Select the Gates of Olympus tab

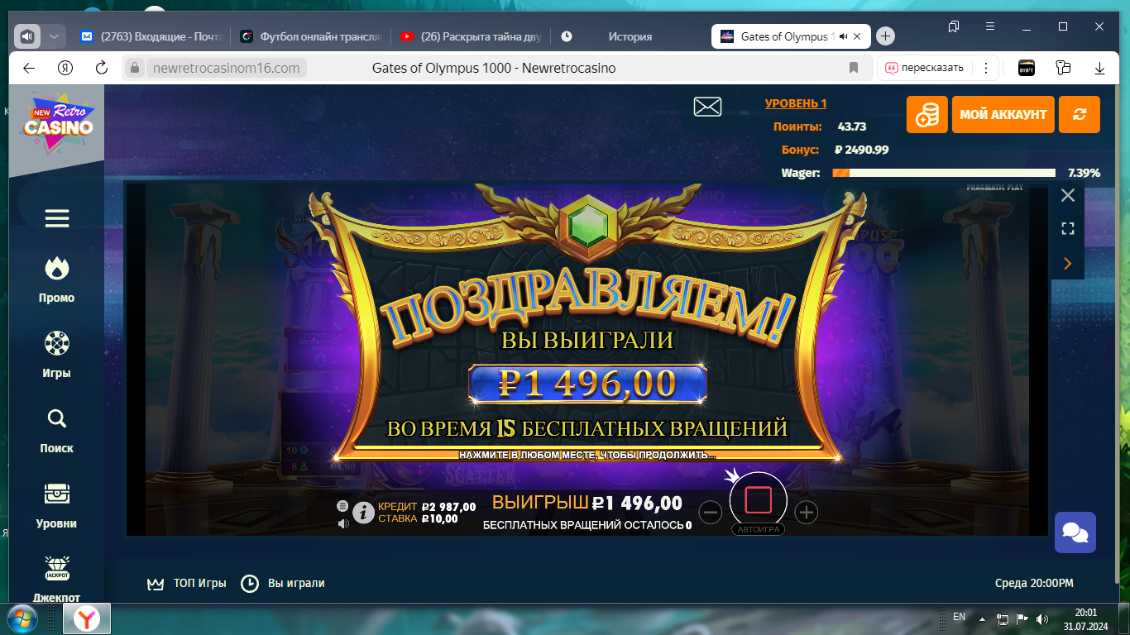coord(778,36)
